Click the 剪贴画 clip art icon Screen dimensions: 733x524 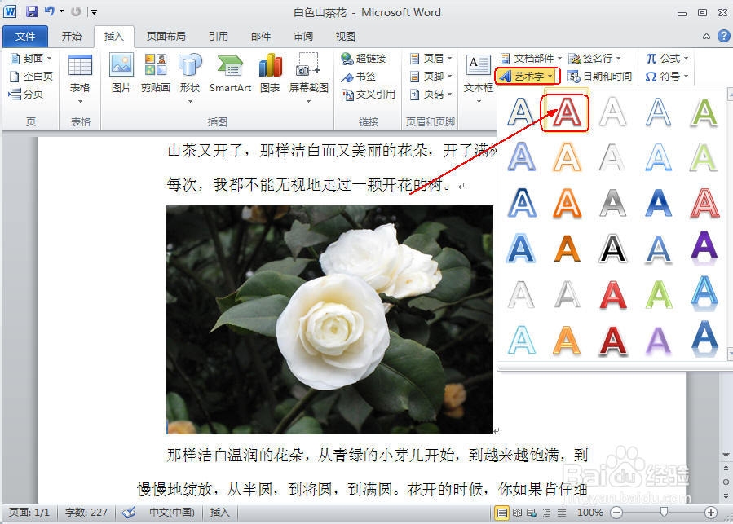[x=156, y=73]
